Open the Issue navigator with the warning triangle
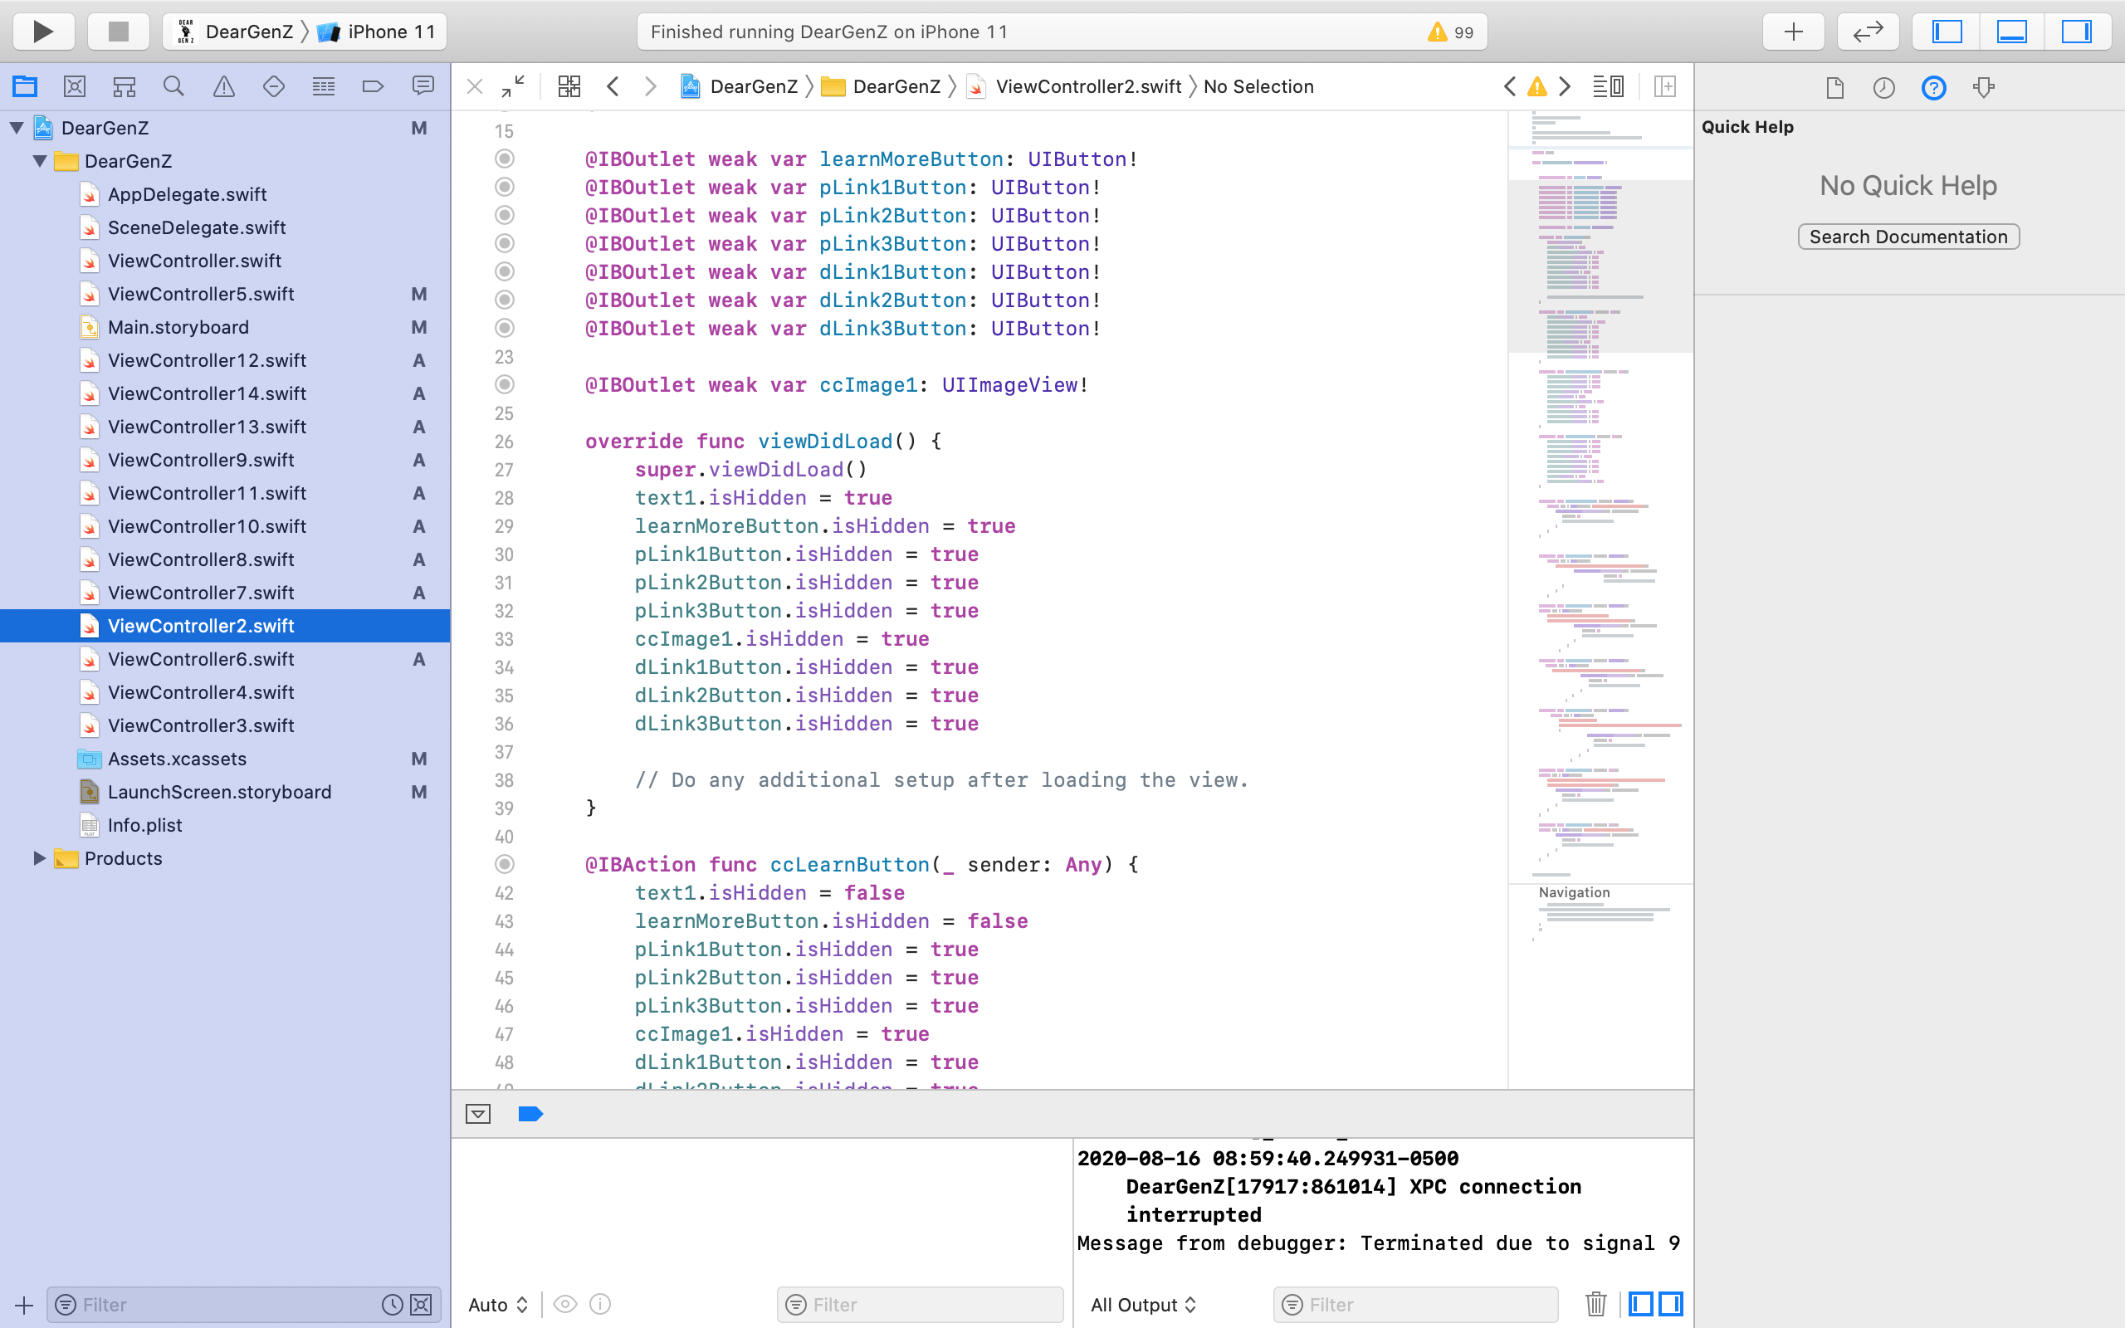 point(224,86)
